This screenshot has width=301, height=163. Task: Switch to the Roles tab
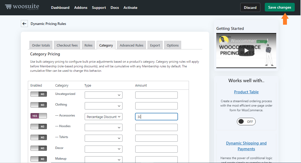(x=88, y=45)
